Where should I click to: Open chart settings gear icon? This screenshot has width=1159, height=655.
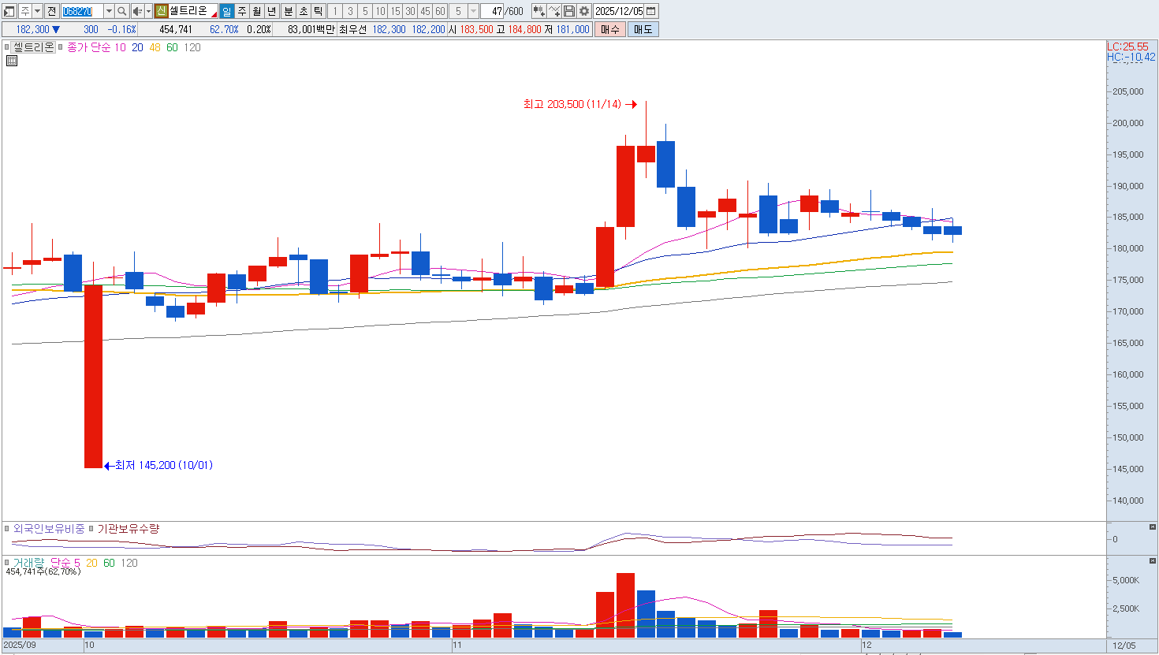point(584,11)
